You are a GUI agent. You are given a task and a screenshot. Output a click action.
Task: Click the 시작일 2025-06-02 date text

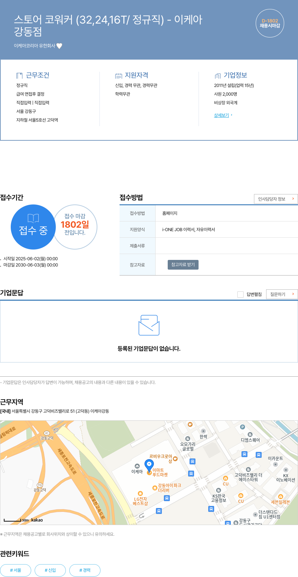coord(30,259)
